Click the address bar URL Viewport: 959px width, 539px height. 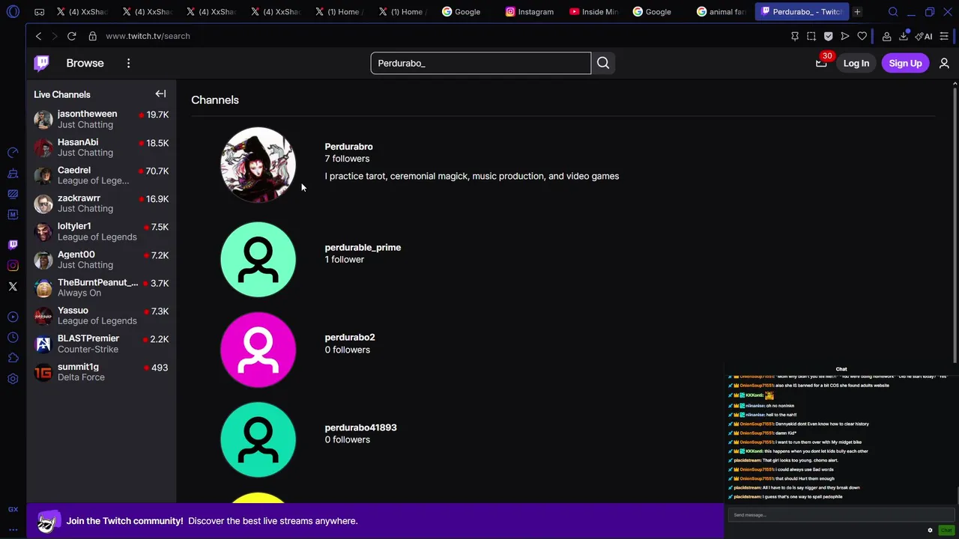click(148, 36)
